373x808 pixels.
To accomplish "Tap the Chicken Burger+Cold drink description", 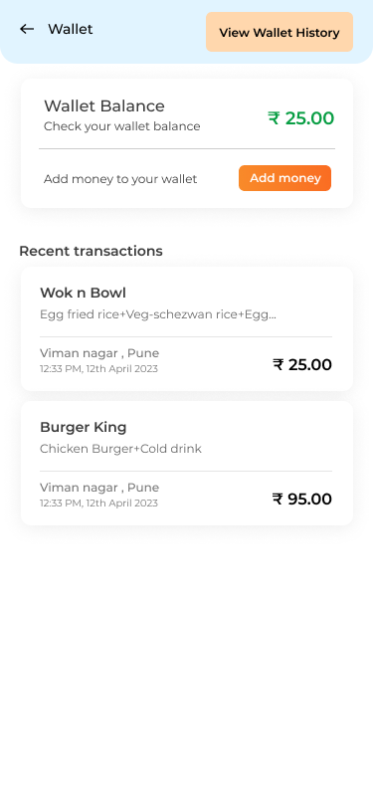I will pyautogui.click(x=120, y=449).
